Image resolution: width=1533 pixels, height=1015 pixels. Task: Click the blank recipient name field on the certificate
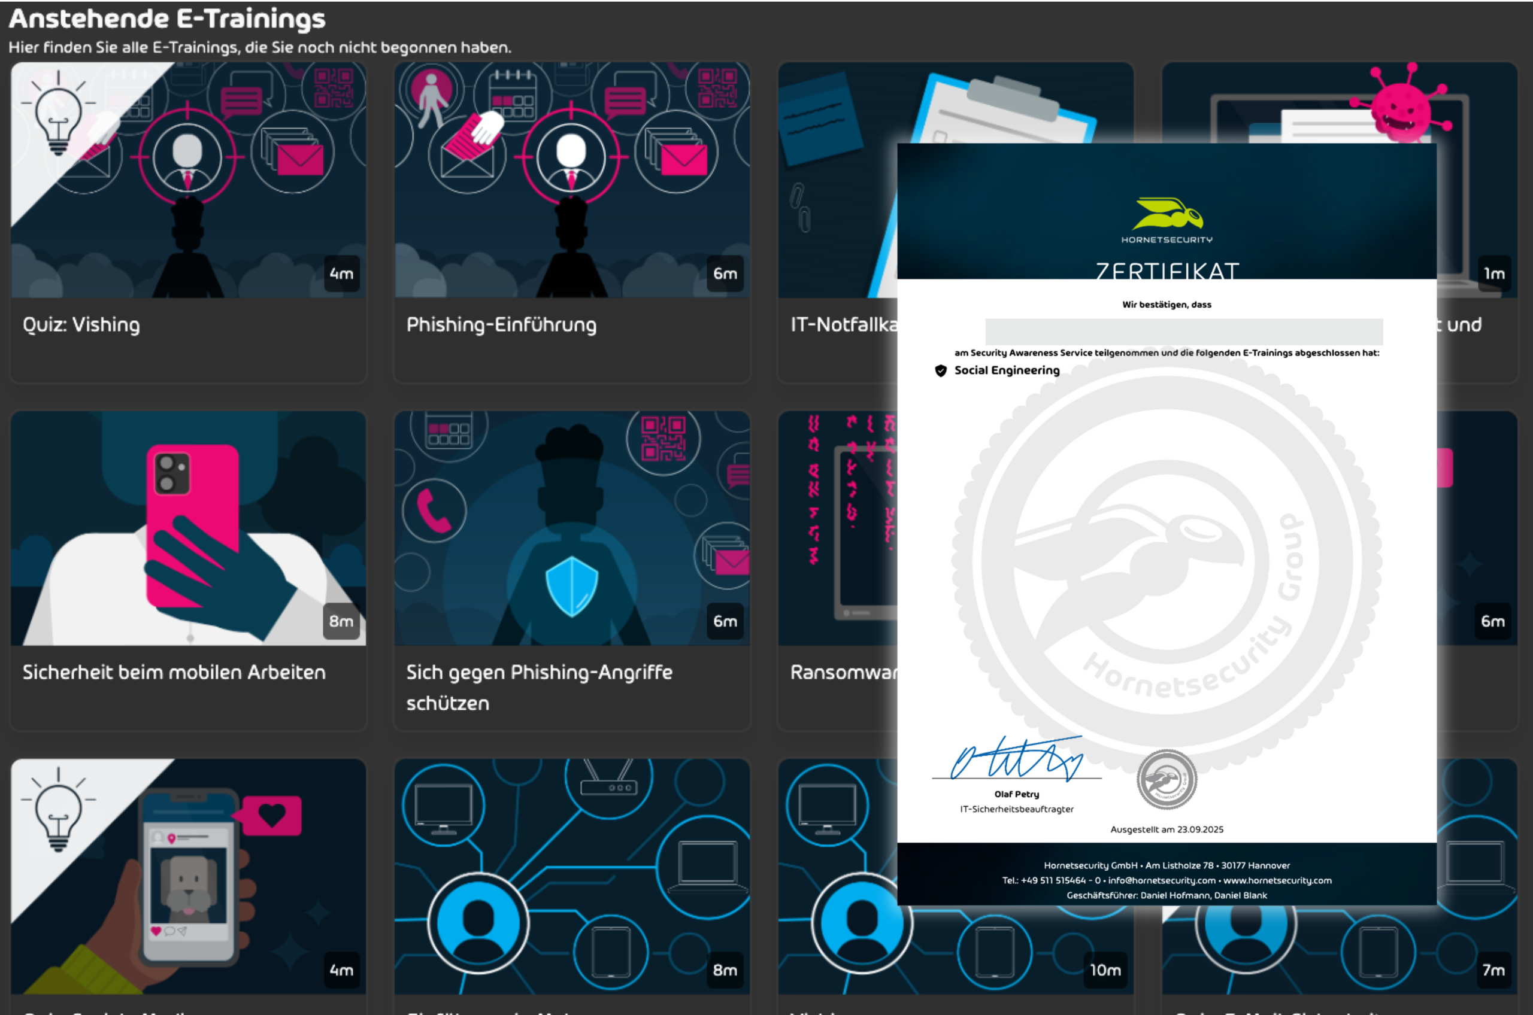(x=1183, y=332)
